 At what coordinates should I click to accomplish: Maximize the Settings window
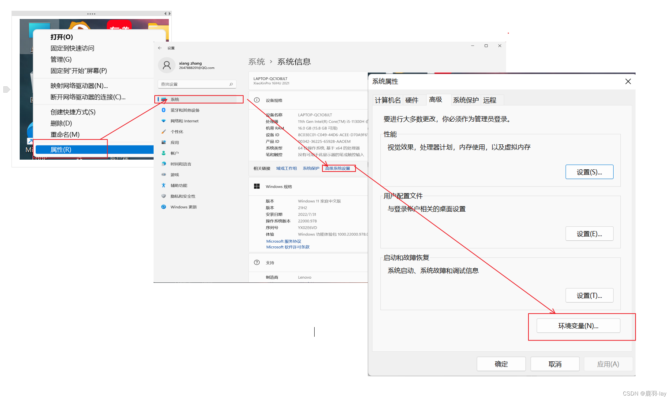486,46
